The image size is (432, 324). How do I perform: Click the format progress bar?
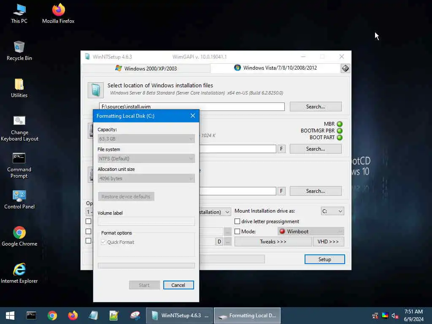click(x=146, y=266)
